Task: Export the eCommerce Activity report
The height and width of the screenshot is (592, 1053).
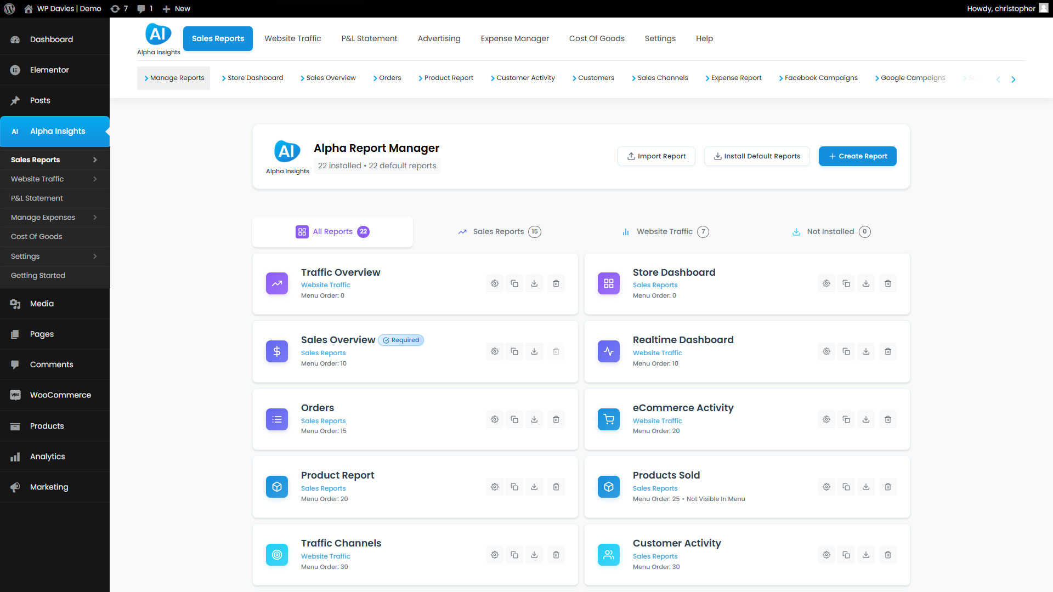Action: [867, 419]
